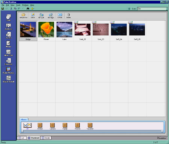Open the Help menu
The image size is (169, 144).
click(32, 5)
